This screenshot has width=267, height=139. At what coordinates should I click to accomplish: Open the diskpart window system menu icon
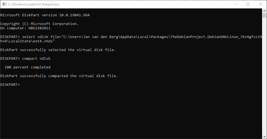point(4,4)
